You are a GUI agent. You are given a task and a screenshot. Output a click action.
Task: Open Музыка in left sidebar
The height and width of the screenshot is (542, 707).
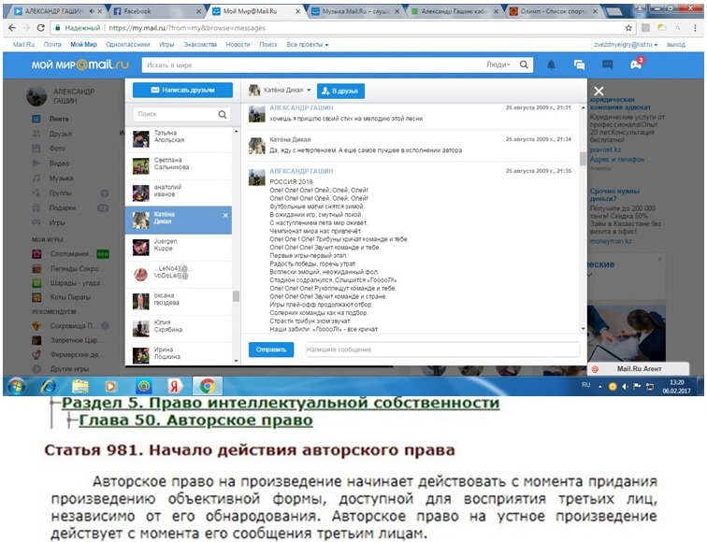[61, 178]
